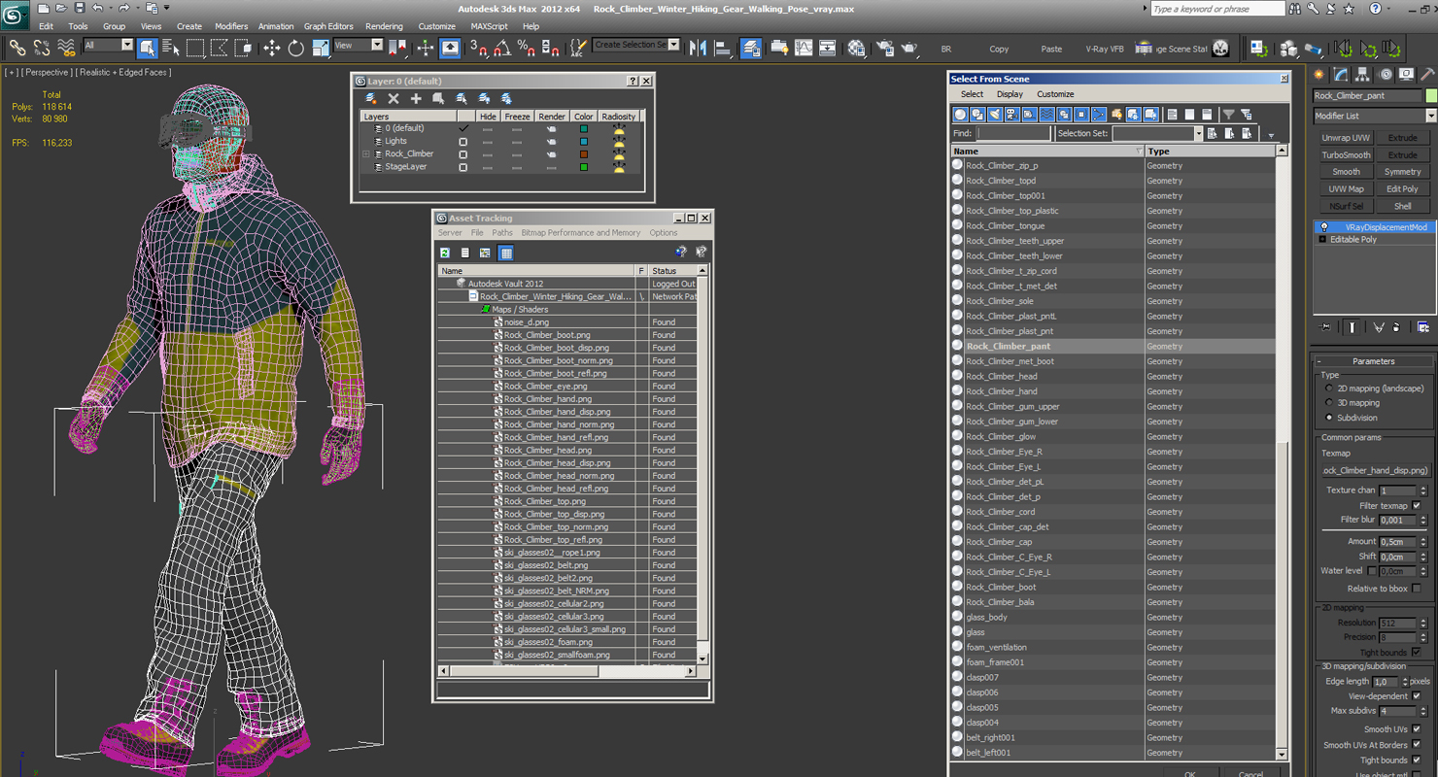Click the Render Production teapot icon
Viewport: 1438px width, 777px height.
908,48
